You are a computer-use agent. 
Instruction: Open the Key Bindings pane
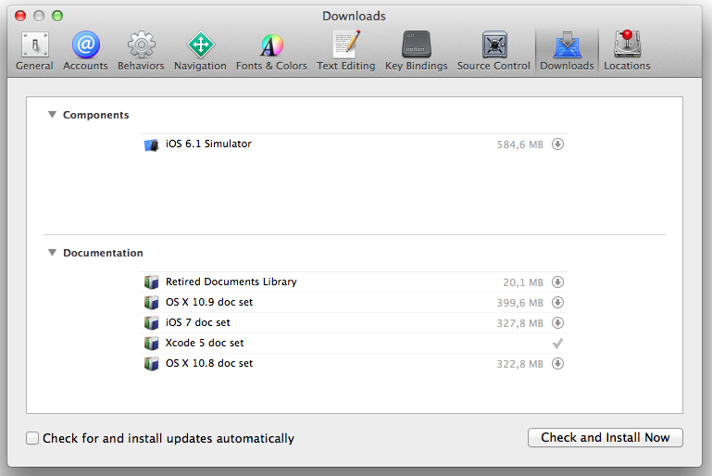417,51
